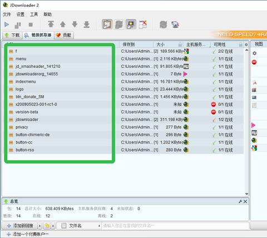Toggle the lock icon in 大小 column header
This screenshot has height=238, width=267.
[x=180, y=44]
